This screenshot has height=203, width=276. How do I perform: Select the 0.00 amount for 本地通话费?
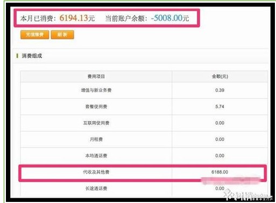220,156
